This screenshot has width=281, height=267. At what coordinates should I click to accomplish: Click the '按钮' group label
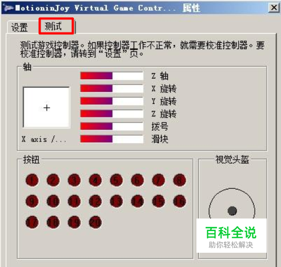point(31,159)
